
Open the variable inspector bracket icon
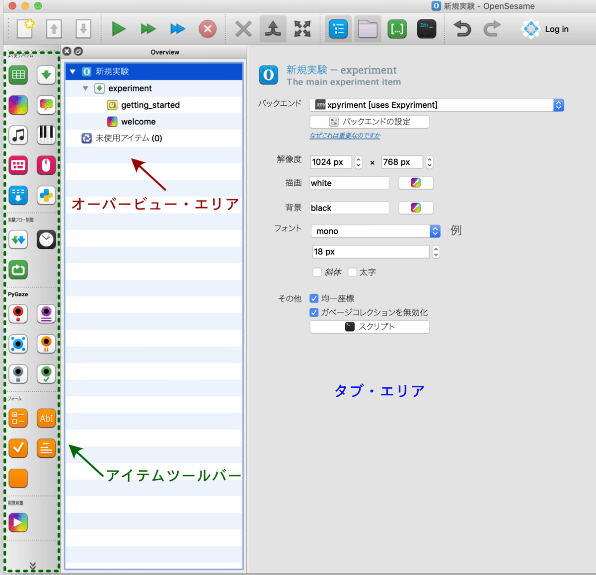[x=397, y=29]
